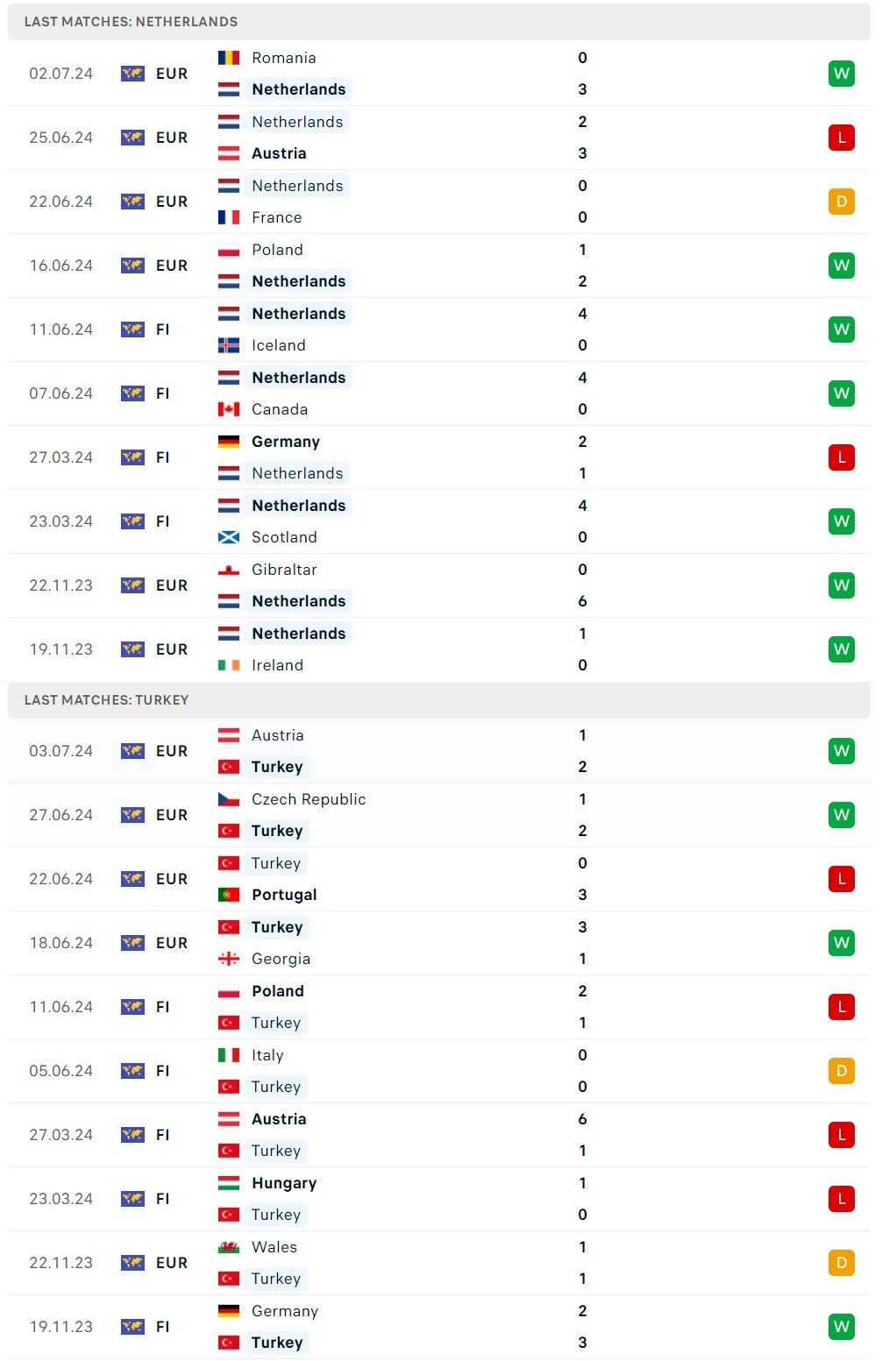Open the 27.03.24 Austria vs Turkey match row
The height and width of the screenshot is (1361, 882).
tap(438, 1135)
